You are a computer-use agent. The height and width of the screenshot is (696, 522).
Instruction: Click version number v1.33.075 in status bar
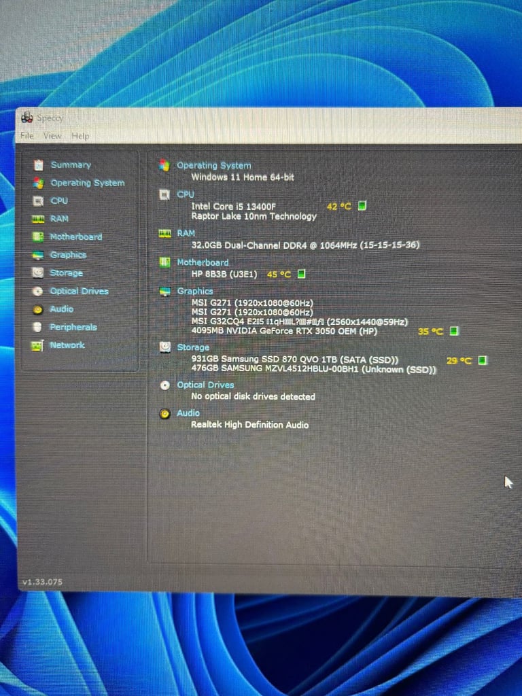pos(42,582)
